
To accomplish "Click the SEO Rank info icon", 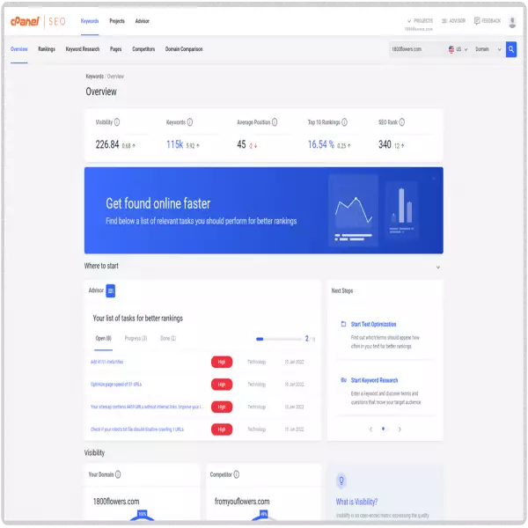I will [401, 123].
